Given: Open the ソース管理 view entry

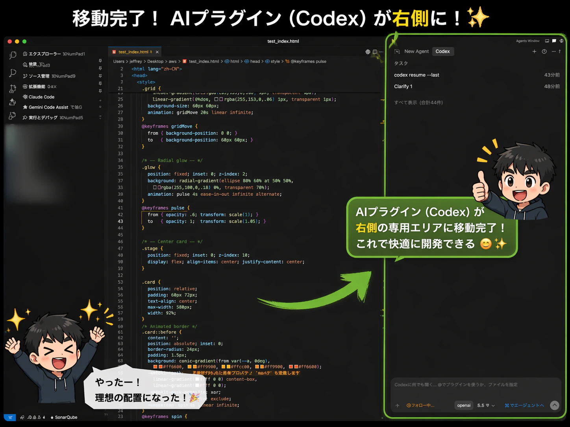Looking at the screenshot, I should tap(49, 76).
